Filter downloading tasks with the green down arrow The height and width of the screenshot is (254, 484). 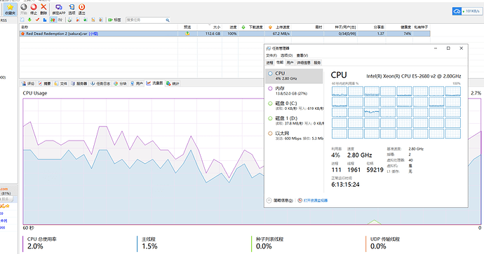click(x=29, y=20)
